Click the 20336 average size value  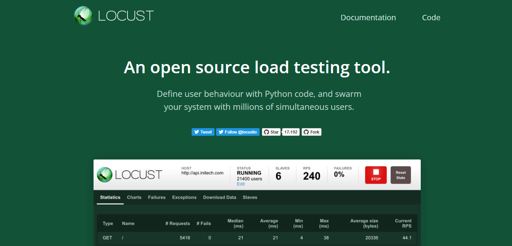(371, 238)
